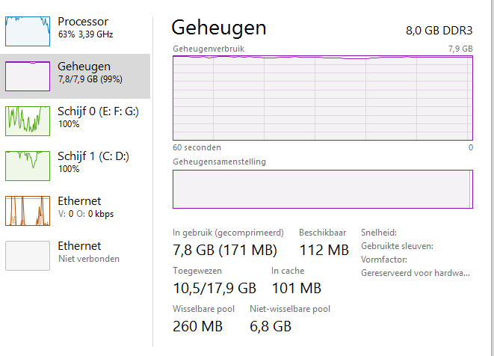
Task: Open the Schijf 0 (E: F: G:) graph icon
Action: click(x=27, y=120)
